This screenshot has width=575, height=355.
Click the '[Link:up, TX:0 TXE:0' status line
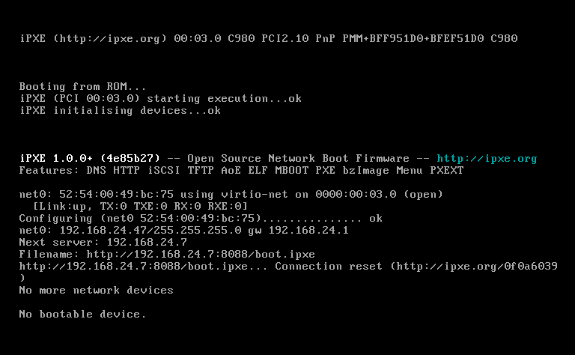click(x=100, y=206)
